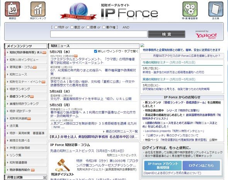Screen dimensions: 228x180
Task: Open the 人気アニメ類似ロゴ news article
Action: 94,125
